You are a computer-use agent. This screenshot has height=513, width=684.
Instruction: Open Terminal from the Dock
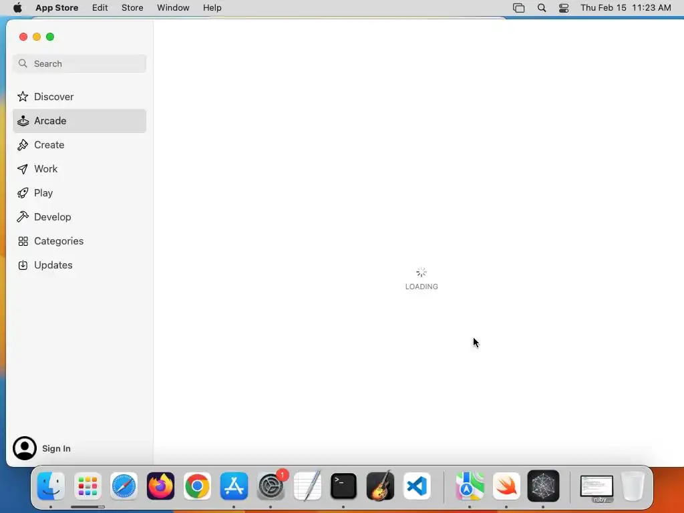pos(344,486)
